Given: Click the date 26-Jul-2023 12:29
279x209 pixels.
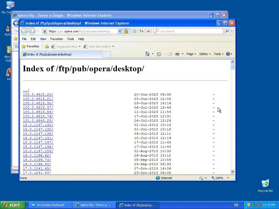Looking at the screenshot, I should 153,121.
